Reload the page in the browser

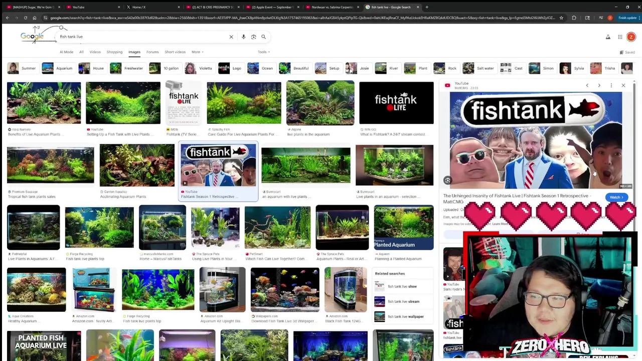tap(25, 18)
